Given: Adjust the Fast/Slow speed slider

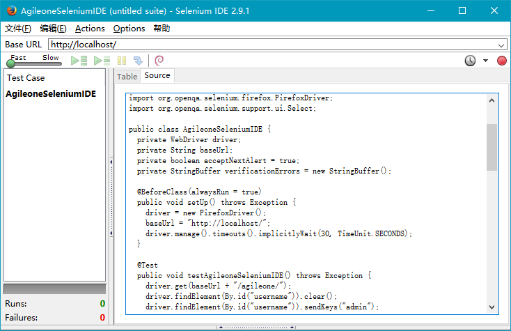Looking at the screenshot, I should coord(10,63).
